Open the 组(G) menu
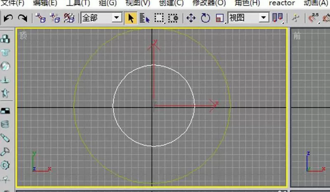This screenshot has width=330, height=192. click(108, 3)
